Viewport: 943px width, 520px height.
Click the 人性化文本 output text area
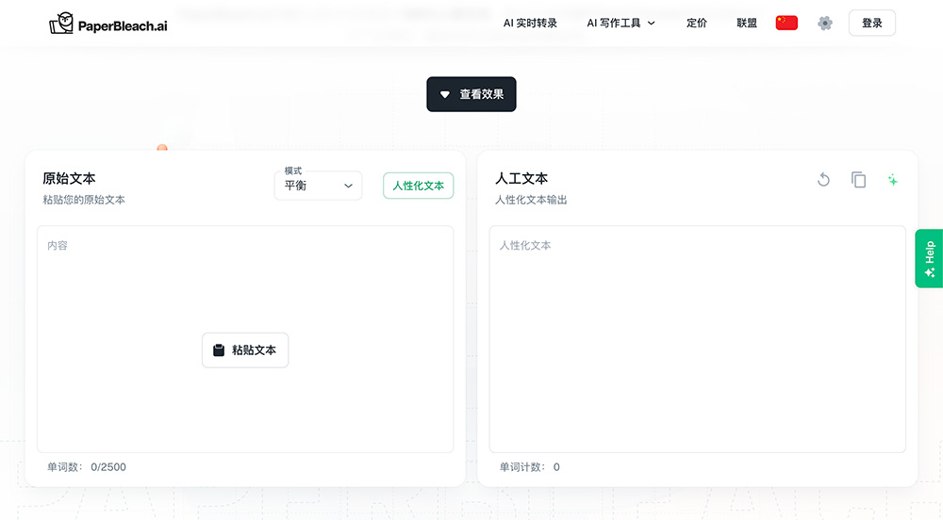coord(698,339)
